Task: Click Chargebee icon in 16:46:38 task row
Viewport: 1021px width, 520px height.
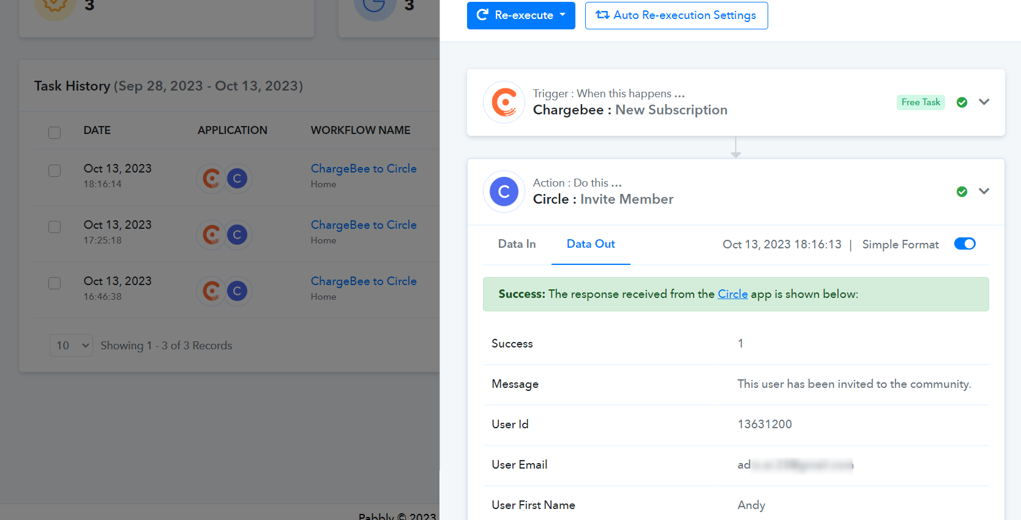Action: click(211, 291)
